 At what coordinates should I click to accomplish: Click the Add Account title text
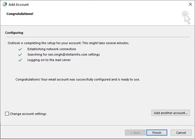point(18,4)
